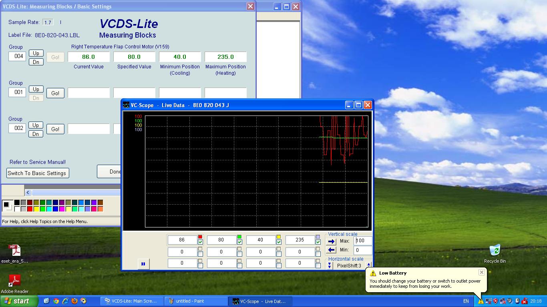Uncheck the green trace checkbox for value 80
Image resolution: width=547 pixels, height=307 pixels.
point(239,242)
